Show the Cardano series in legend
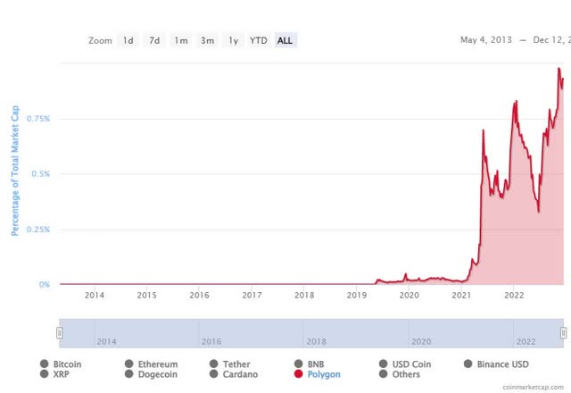Screen dimensions: 571x393 (214, 373)
